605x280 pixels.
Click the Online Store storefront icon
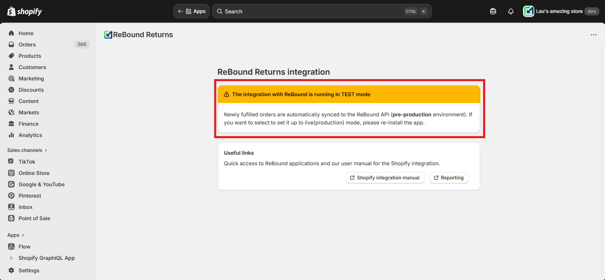[x=11, y=173]
